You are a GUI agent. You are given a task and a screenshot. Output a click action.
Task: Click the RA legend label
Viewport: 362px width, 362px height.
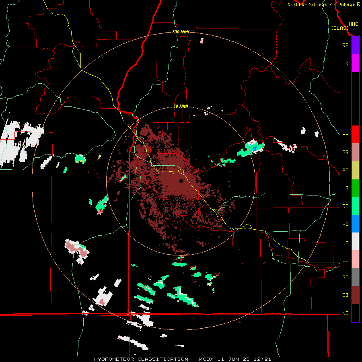point(345,206)
